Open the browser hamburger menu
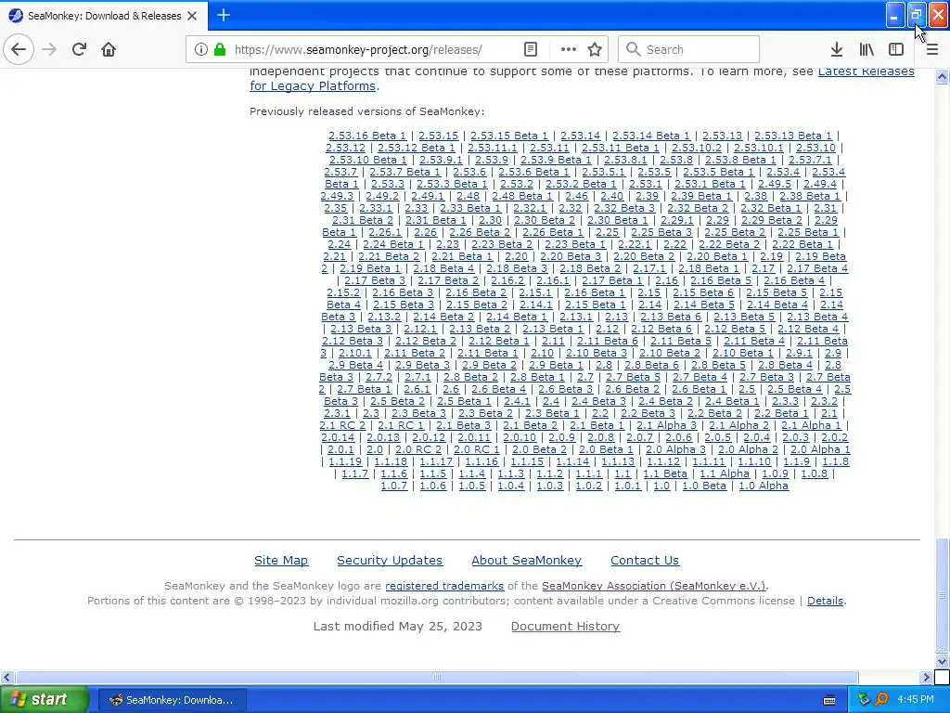The height and width of the screenshot is (713, 950). [x=931, y=49]
